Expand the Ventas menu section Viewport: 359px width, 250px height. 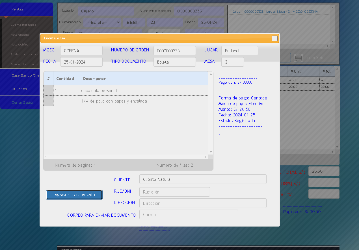26,9
